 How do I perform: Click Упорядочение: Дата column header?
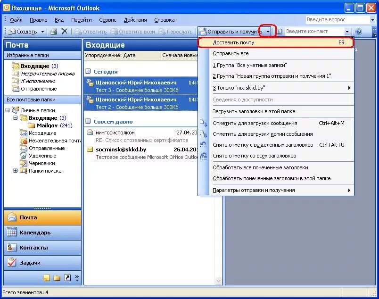pos(122,55)
